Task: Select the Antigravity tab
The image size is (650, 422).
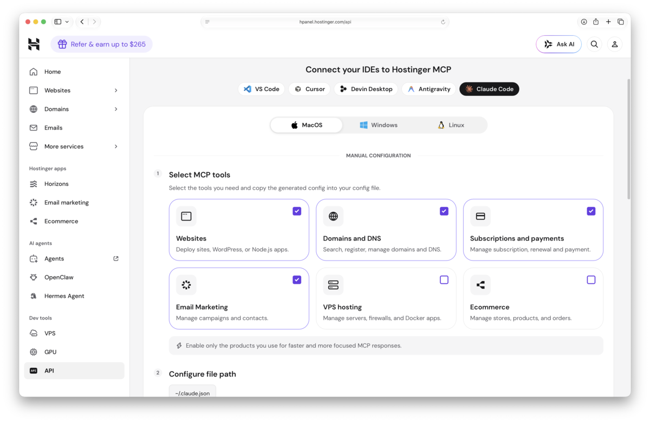Action: 429,89
